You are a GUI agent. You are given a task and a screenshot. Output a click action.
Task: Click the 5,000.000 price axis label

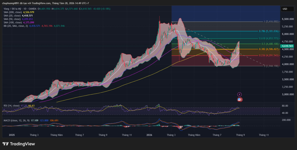click(x=287, y=34)
